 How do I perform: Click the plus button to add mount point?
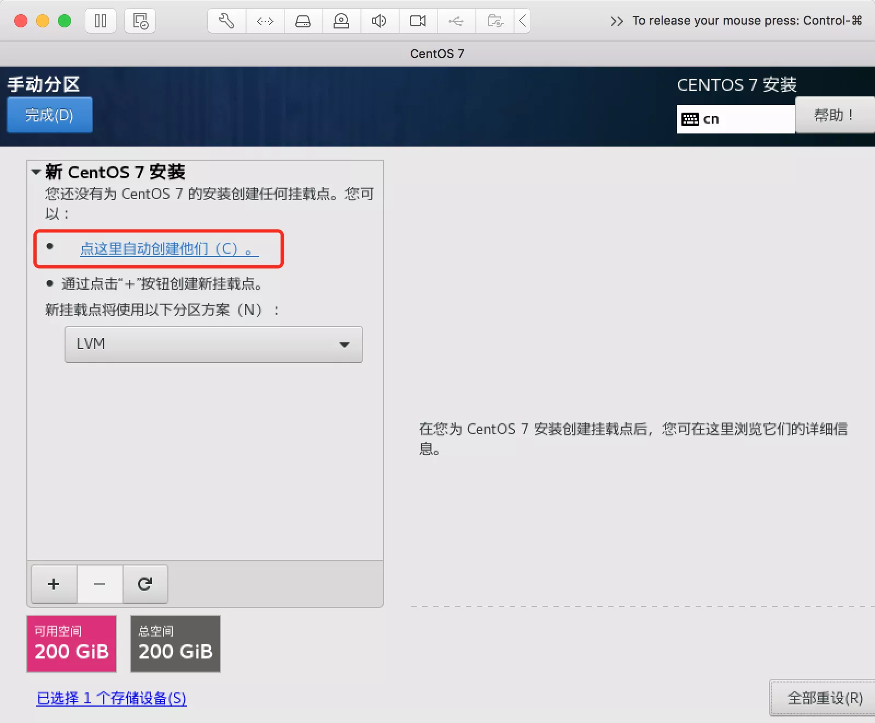[x=54, y=584]
